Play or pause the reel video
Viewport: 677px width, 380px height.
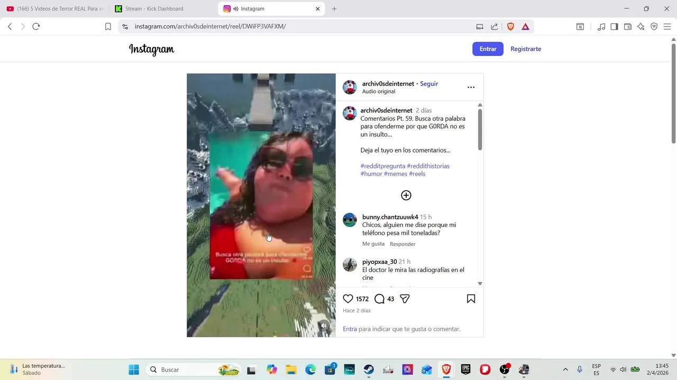point(261,205)
